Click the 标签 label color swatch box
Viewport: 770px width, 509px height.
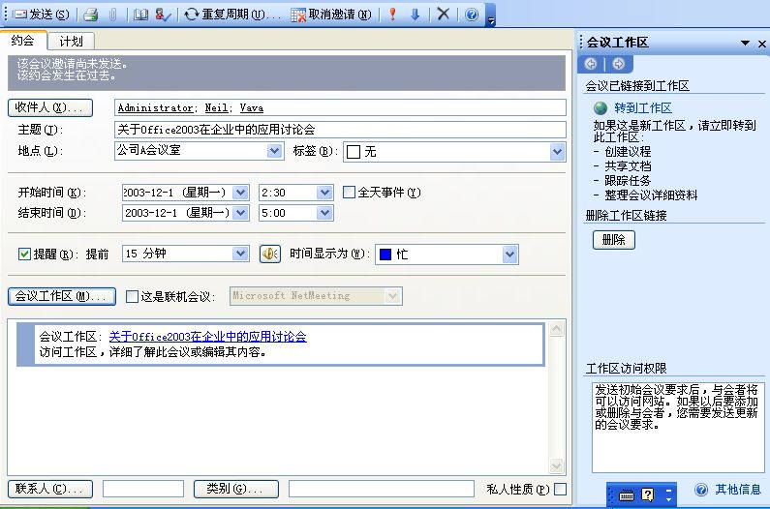pyautogui.click(x=354, y=152)
